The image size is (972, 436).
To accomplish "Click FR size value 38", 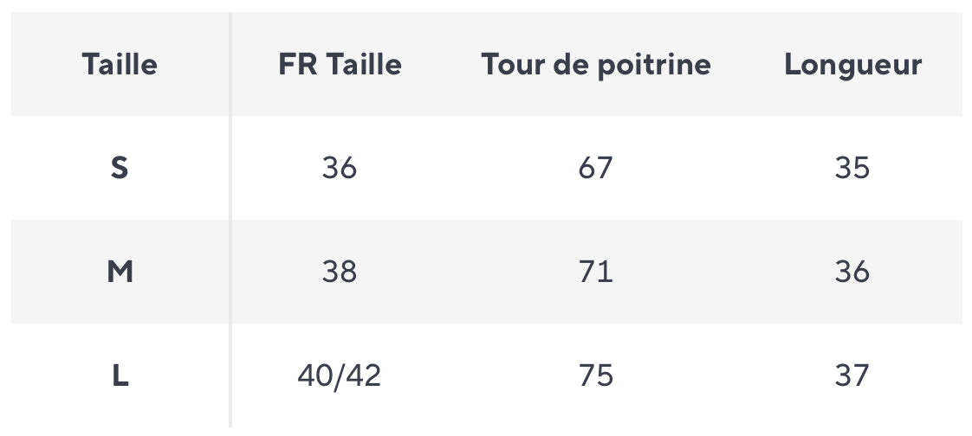I will (340, 272).
